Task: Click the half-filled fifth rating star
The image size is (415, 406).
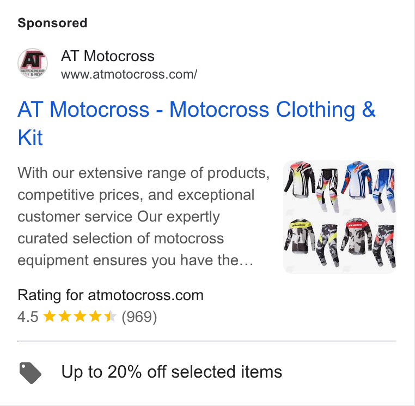Action: click(x=111, y=317)
